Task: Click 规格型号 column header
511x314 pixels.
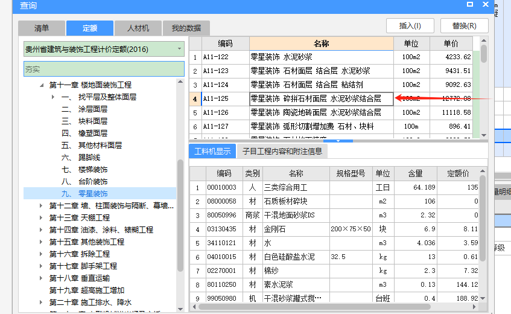Action: (x=351, y=173)
